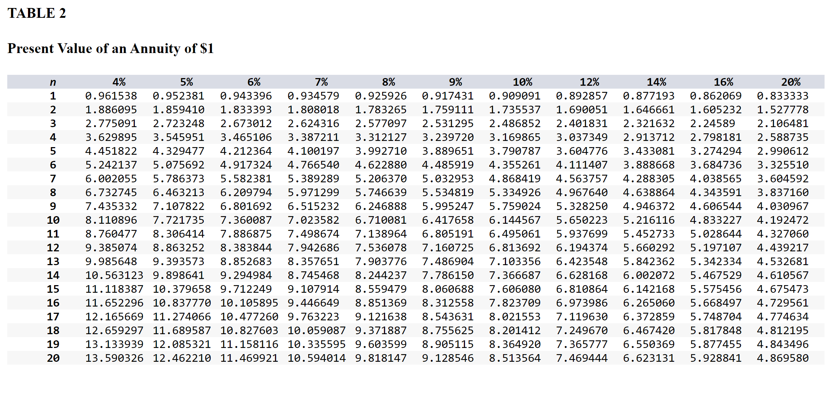838x393 pixels.
Task: Select the row label 10
Action: click(53, 220)
